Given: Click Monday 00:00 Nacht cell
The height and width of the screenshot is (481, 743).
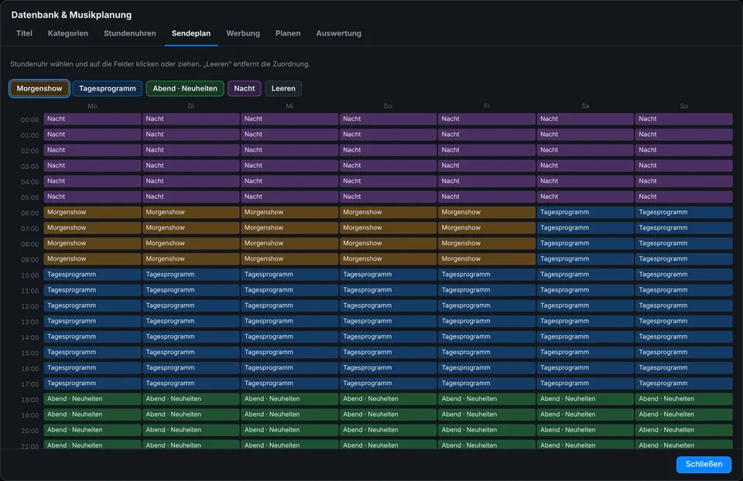Looking at the screenshot, I should 92,119.
